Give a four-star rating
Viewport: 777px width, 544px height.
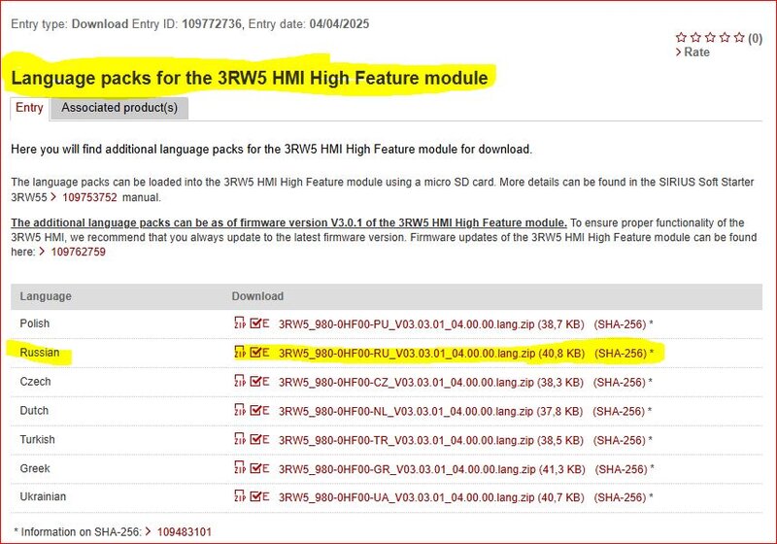click(x=725, y=37)
